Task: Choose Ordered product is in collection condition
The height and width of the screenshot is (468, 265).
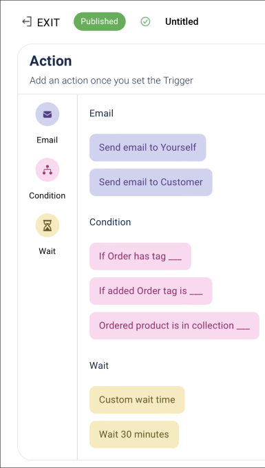Action: tap(175, 326)
